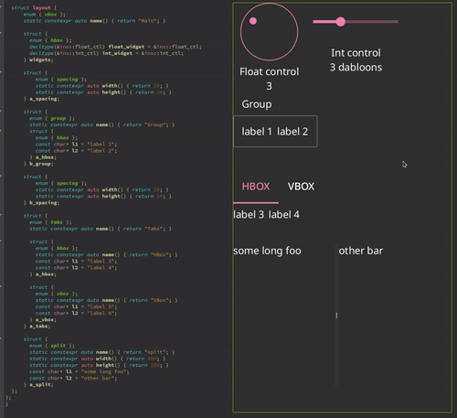Click the 'Int control' label in preview
Screen dimensions: 457x418
click(x=356, y=53)
